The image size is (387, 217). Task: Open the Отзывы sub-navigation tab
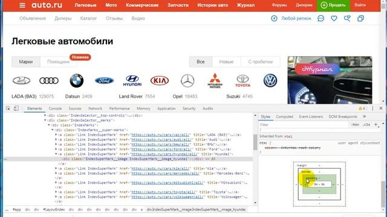point(114,19)
